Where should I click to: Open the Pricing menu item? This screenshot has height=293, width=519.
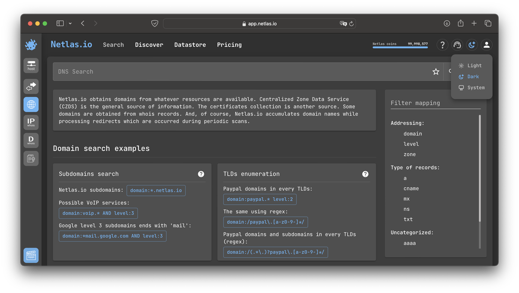click(x=229, y=44)
